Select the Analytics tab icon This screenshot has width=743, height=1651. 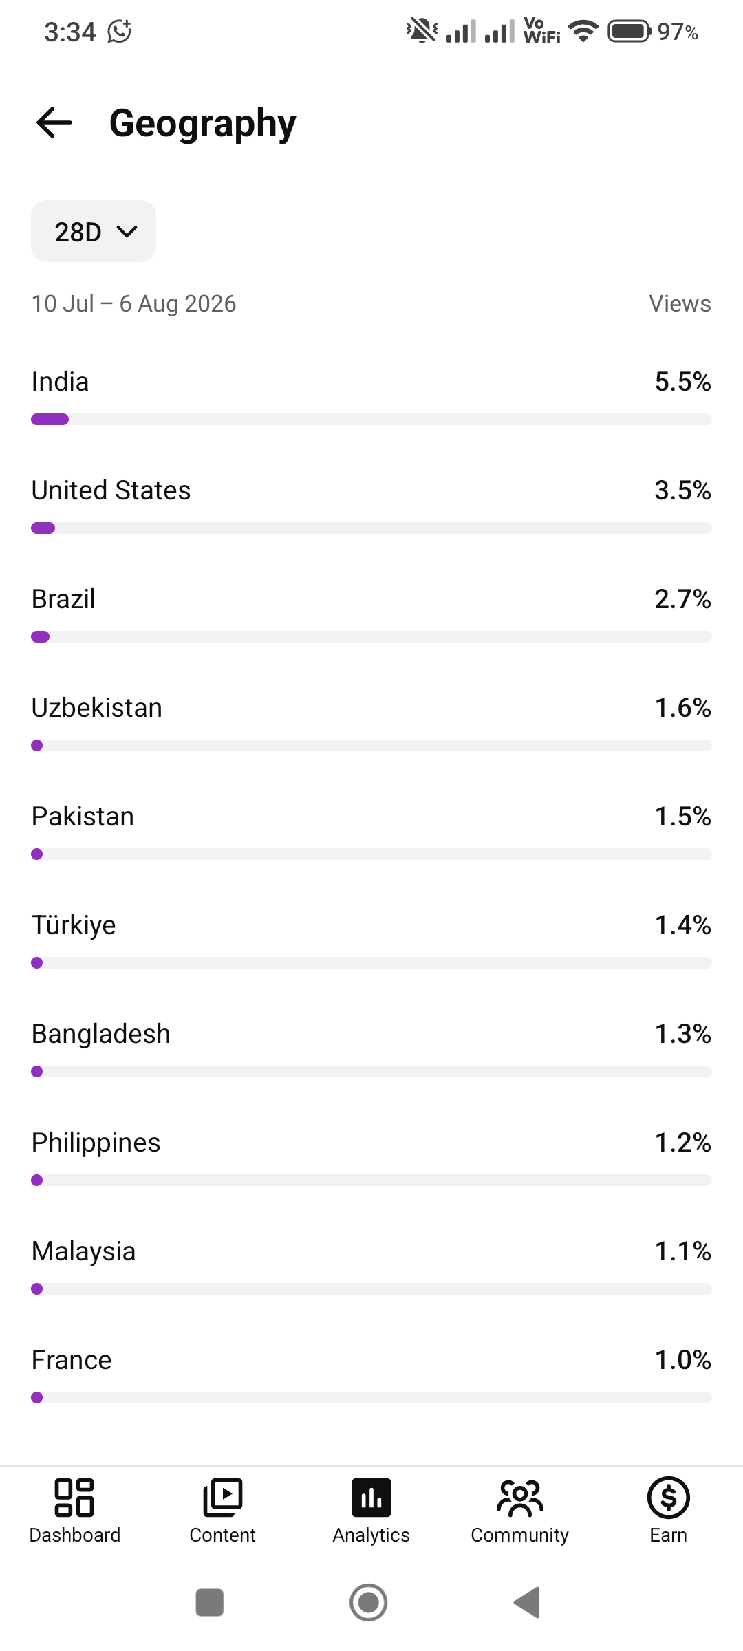tap(371, 1498)
